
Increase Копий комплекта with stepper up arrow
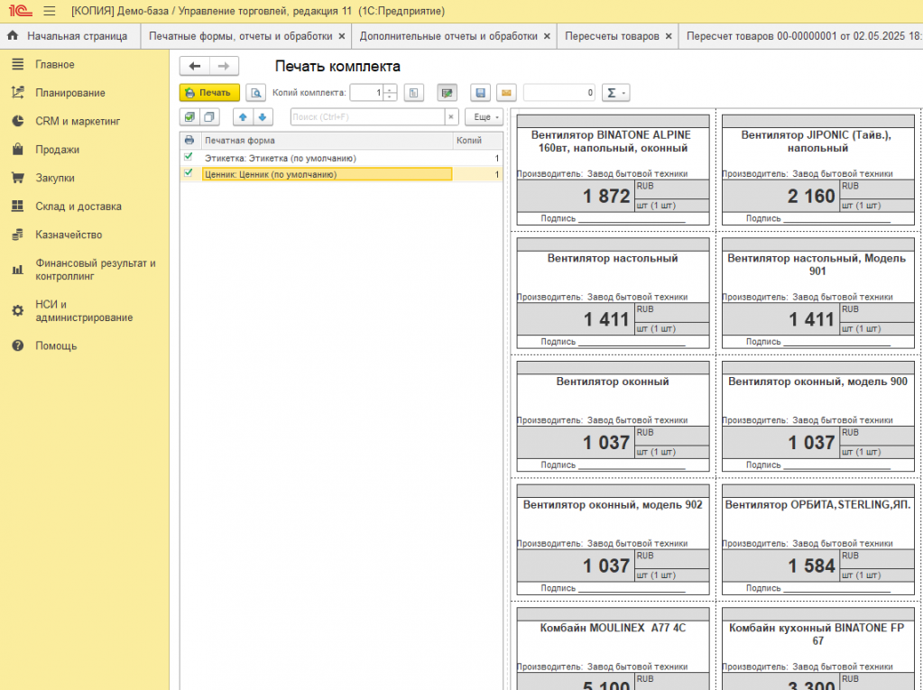(390, 88)
